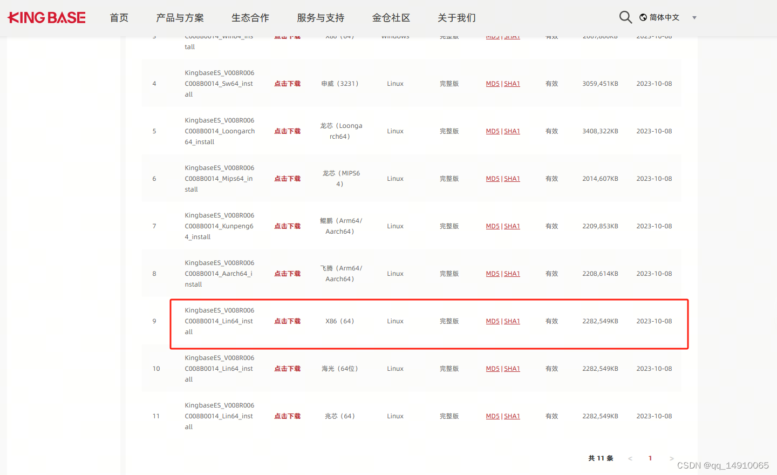Select the 2209,853KB size cell
The width and height of the screenshot is (777, 475).
click(x=600, y=226)
